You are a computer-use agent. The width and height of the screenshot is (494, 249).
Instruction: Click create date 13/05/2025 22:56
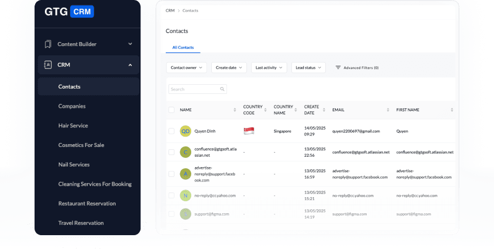[x=315, y=152]
